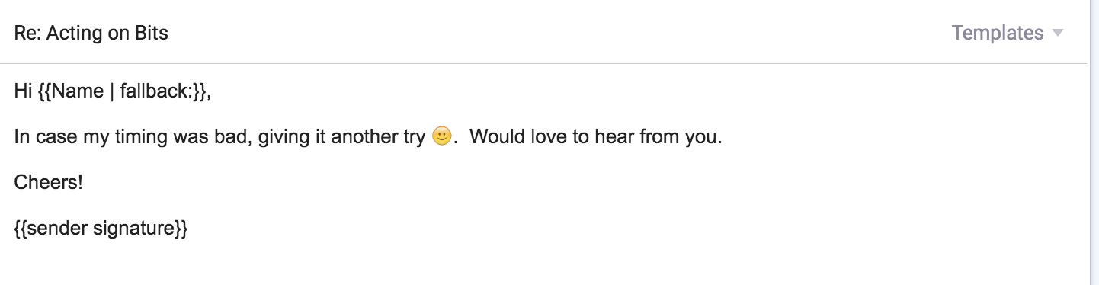The image size is (1099, 285).
Task: Click the word "Hi" in the greeting
Action: 23,91
